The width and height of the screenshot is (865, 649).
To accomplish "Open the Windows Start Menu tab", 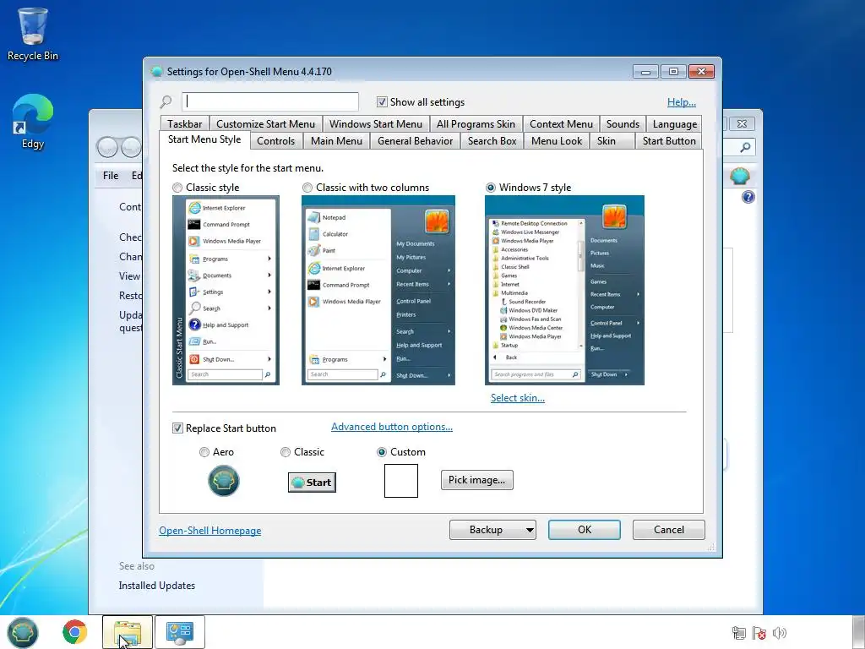I will (376, 124).
